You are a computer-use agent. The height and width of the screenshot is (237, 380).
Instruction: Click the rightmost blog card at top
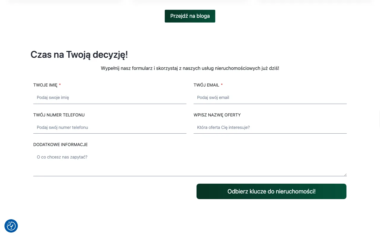315,1
